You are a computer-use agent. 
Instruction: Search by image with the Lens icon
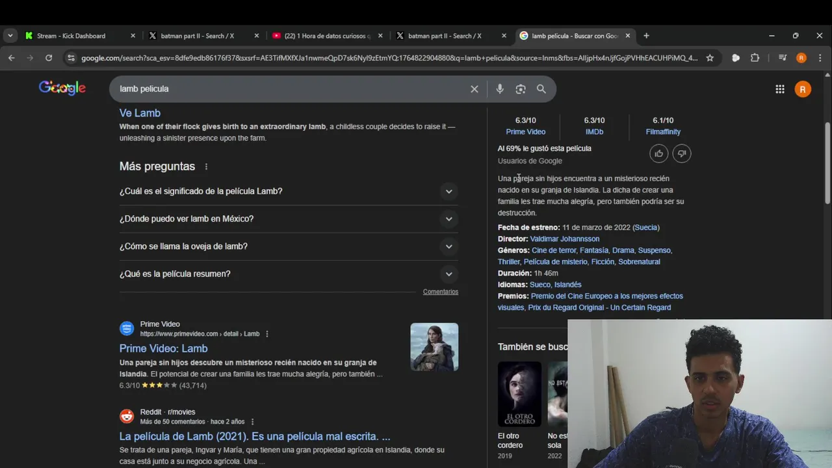(x=521, y=89)
